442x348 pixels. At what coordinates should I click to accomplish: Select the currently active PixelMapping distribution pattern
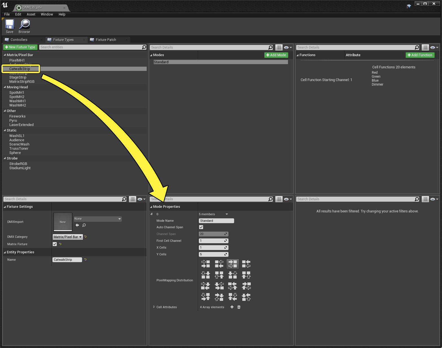232,264
